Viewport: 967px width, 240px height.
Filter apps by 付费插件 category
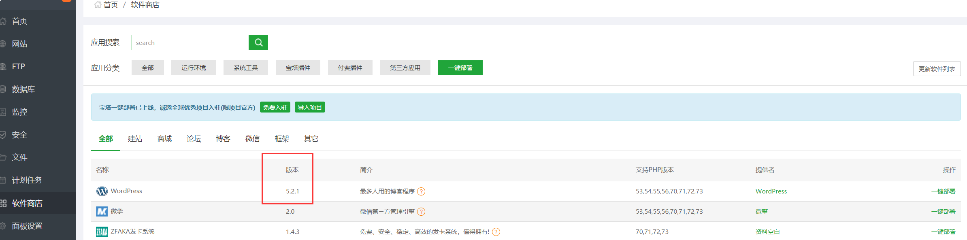(350, 68)
